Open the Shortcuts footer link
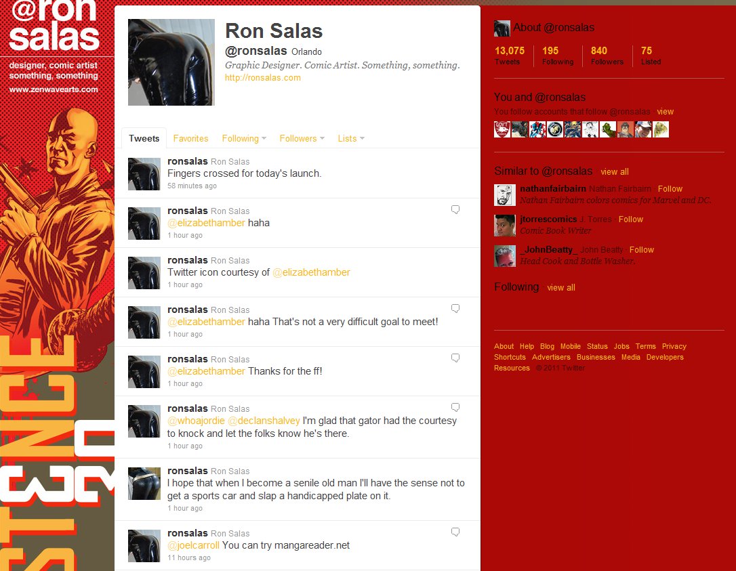 [510, 357]
